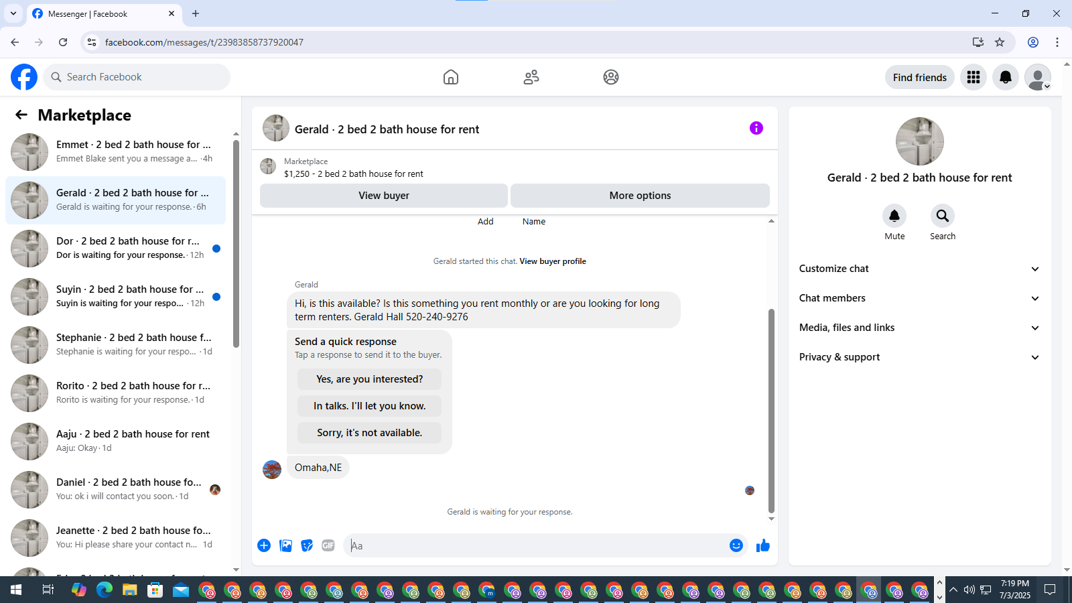Choose a sticker in composer

point(307,545)
